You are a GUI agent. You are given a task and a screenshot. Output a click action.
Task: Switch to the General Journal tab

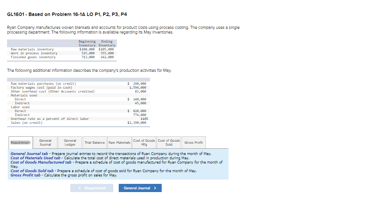[x=45, y=142]
